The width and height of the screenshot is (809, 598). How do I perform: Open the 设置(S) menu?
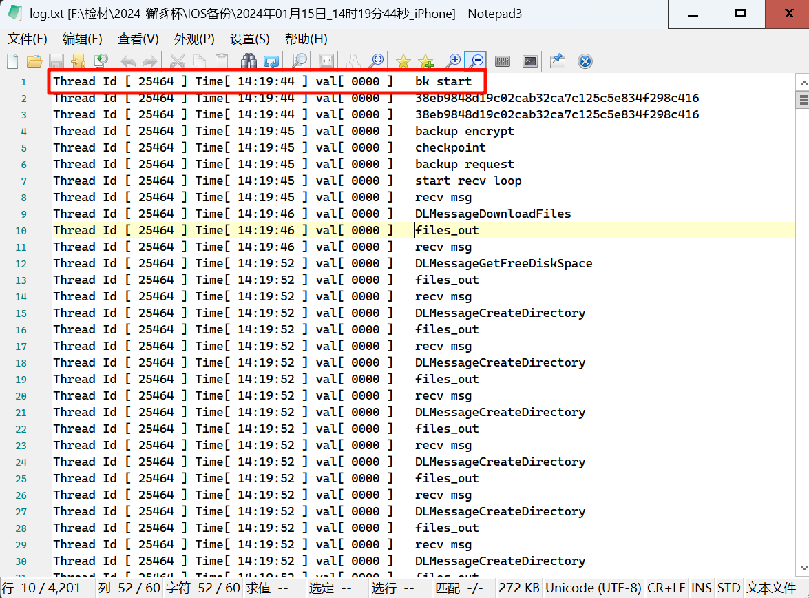tap(249, 39)
